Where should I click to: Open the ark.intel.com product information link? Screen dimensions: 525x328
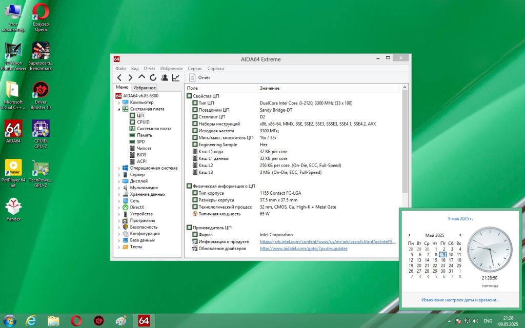click(x=328, y=242)
